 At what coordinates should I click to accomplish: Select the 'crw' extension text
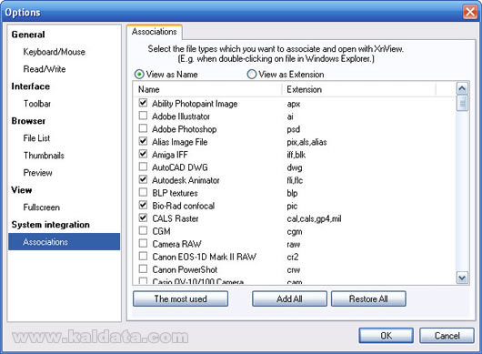pos(293,270)
